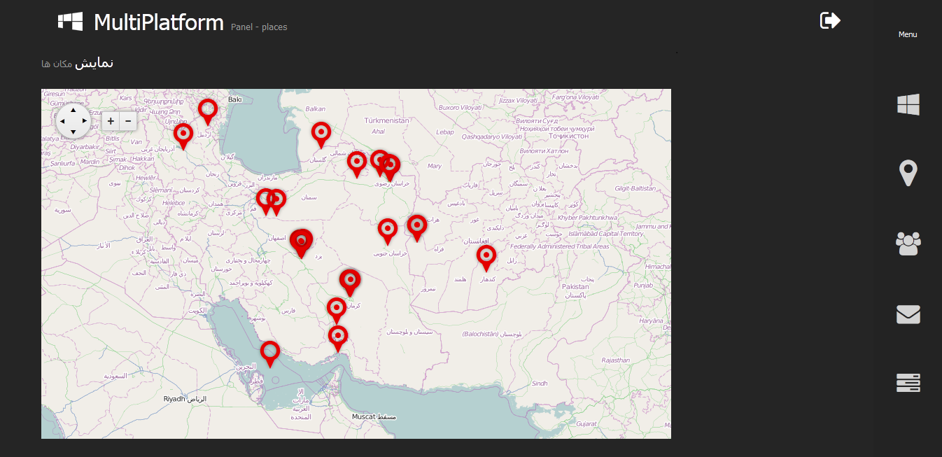This screenshot has width=942, height=457.
Task: Open the server stack icon in sidebar
Action: tap(908, 383)
